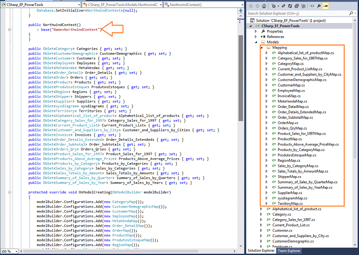Click the Mapping folder icon

269,47
